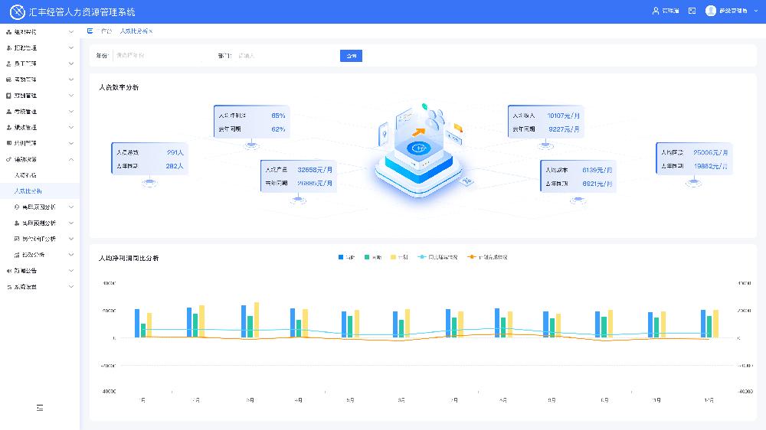Expand the 薪酬管理 menu chevron
The image size is (766, 430).
[x=70, y=96]
